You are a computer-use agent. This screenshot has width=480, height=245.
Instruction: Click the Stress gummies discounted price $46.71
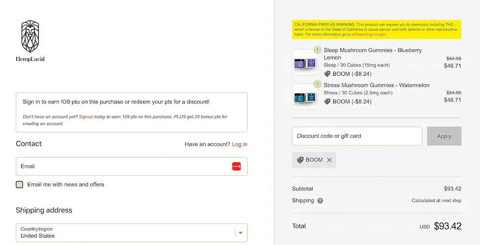point(453,100)
